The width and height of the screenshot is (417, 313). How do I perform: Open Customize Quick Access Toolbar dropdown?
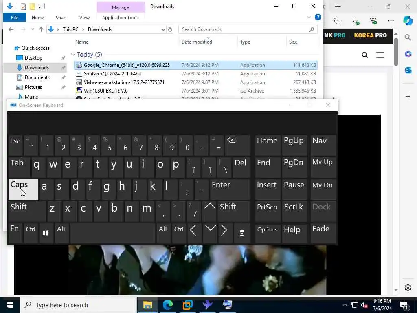[x=40, y=7]
